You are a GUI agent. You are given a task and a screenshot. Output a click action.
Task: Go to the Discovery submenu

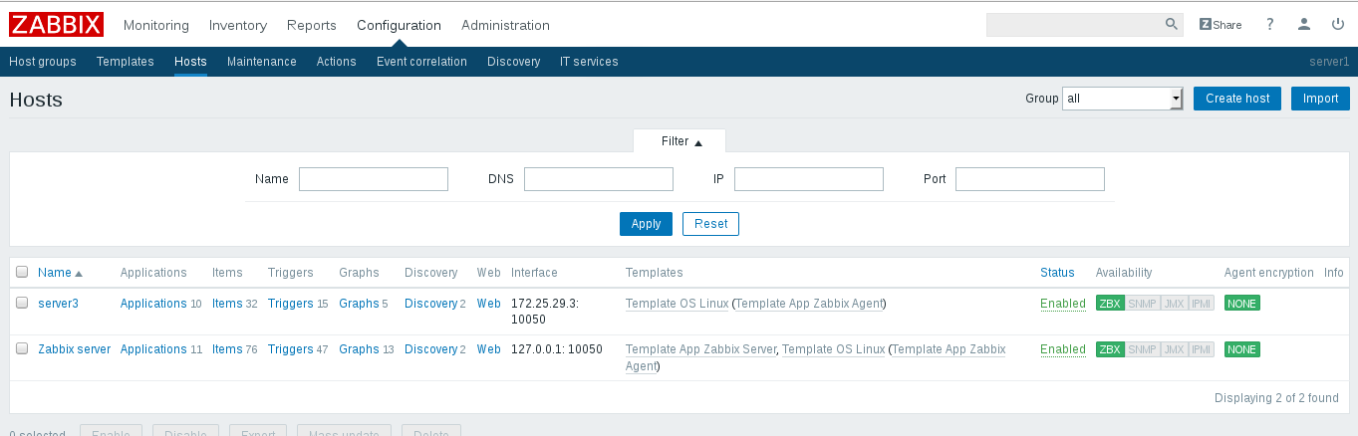[x=514, y=62]
